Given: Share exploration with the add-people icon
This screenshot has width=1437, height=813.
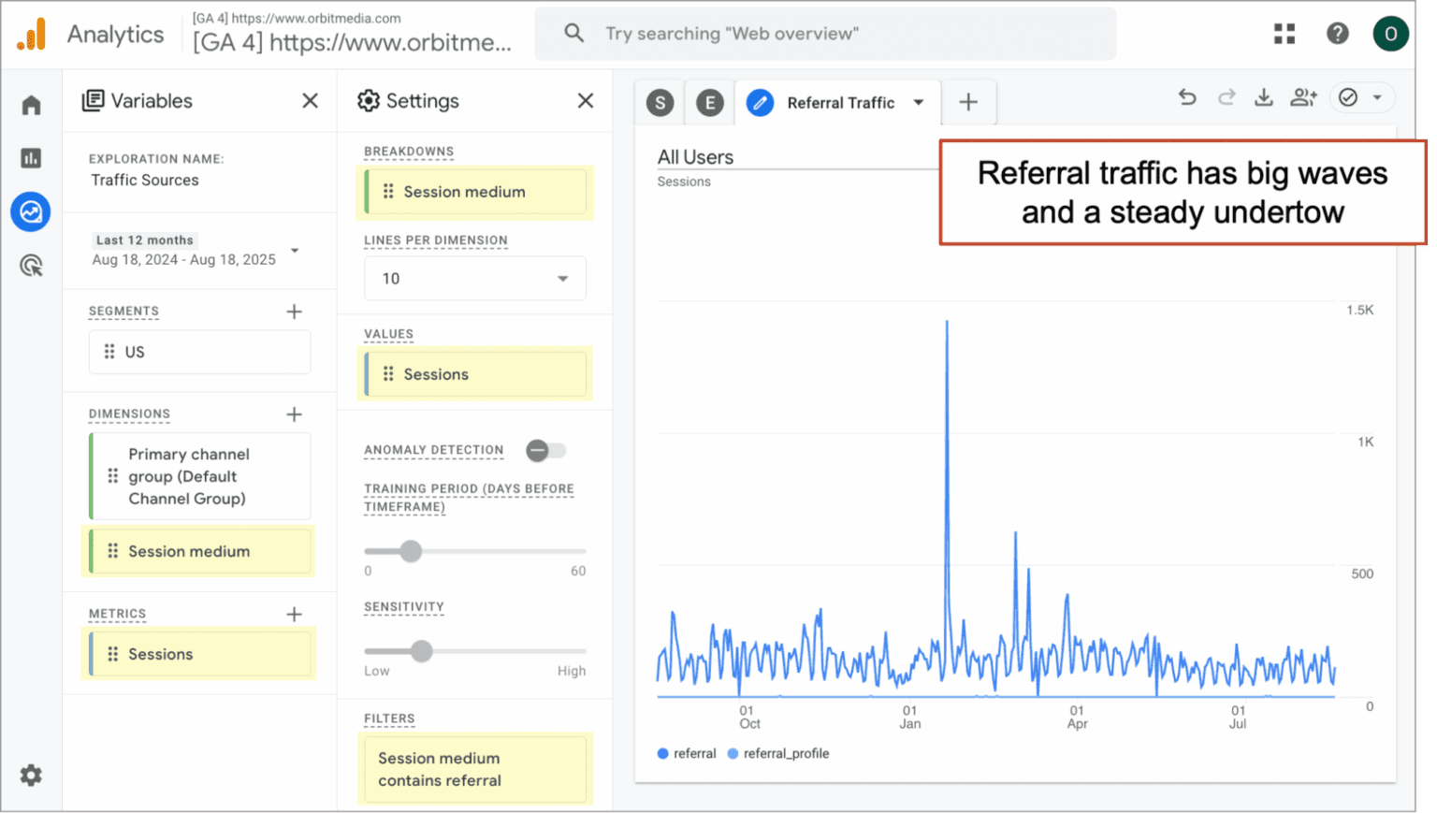Looking at the screenshot, I should [x=1303, y=97].
